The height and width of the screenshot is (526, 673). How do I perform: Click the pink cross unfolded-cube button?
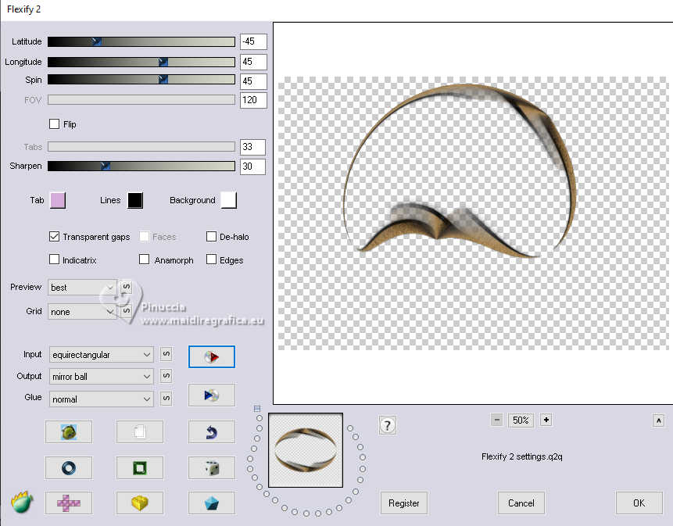69,503
